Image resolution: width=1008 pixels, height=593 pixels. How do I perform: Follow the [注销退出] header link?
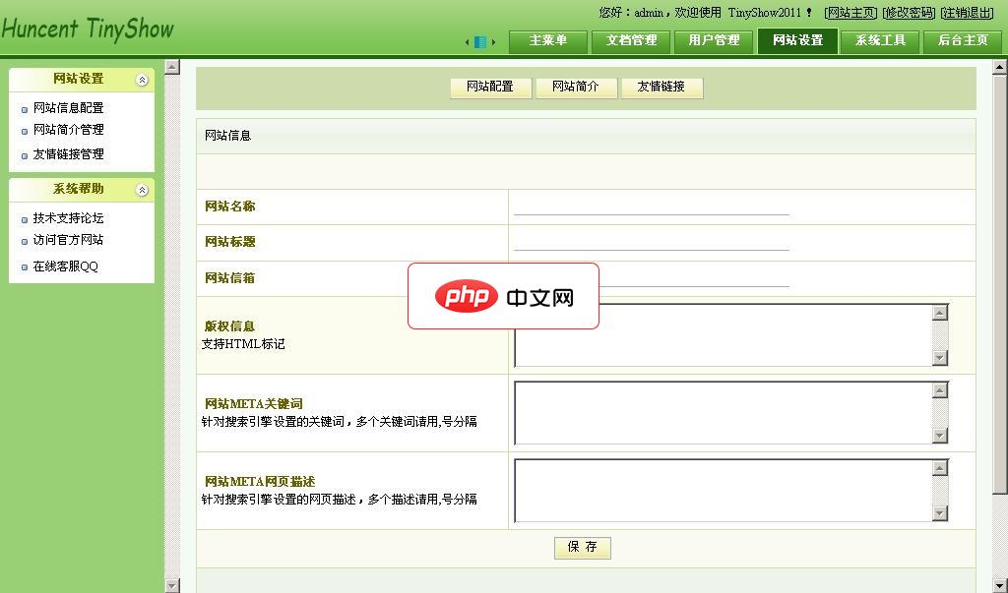[x=967, y=13]
